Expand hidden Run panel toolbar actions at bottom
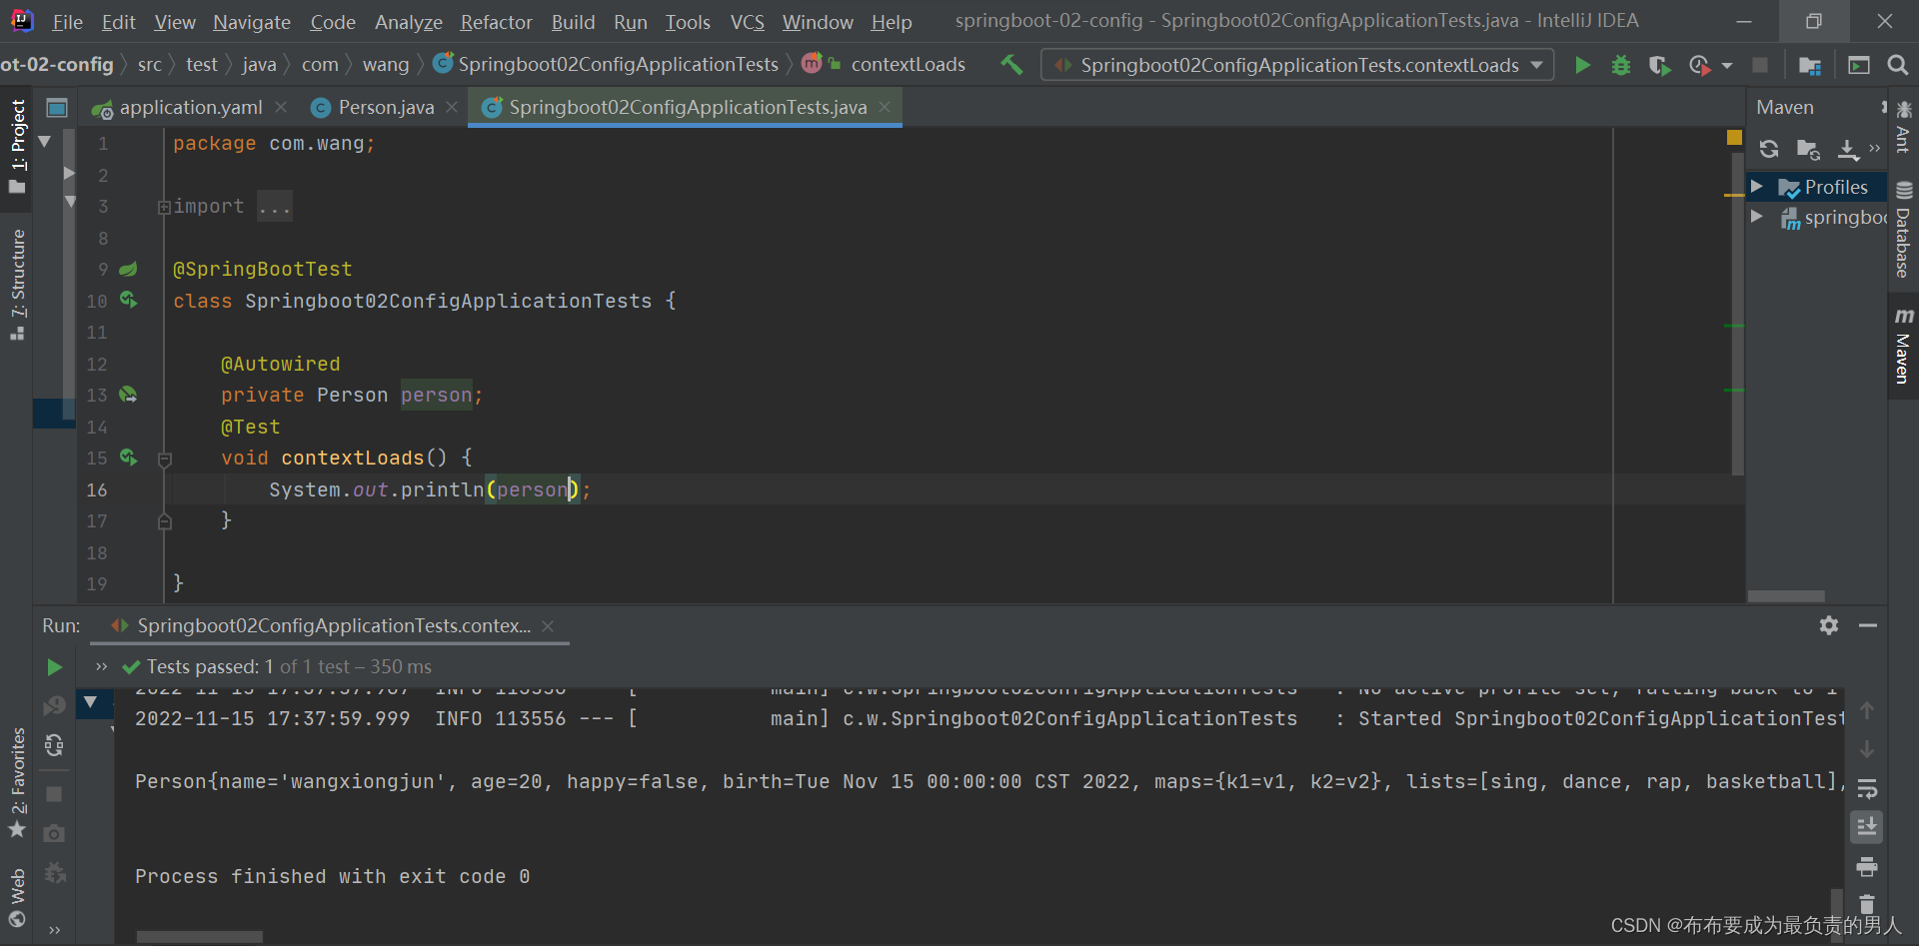The width and height of the screenshot is (1919, 946). coord(55,930)
